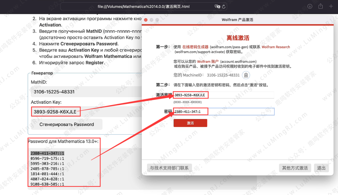Open the Wolfram Research link

(276, 47)
